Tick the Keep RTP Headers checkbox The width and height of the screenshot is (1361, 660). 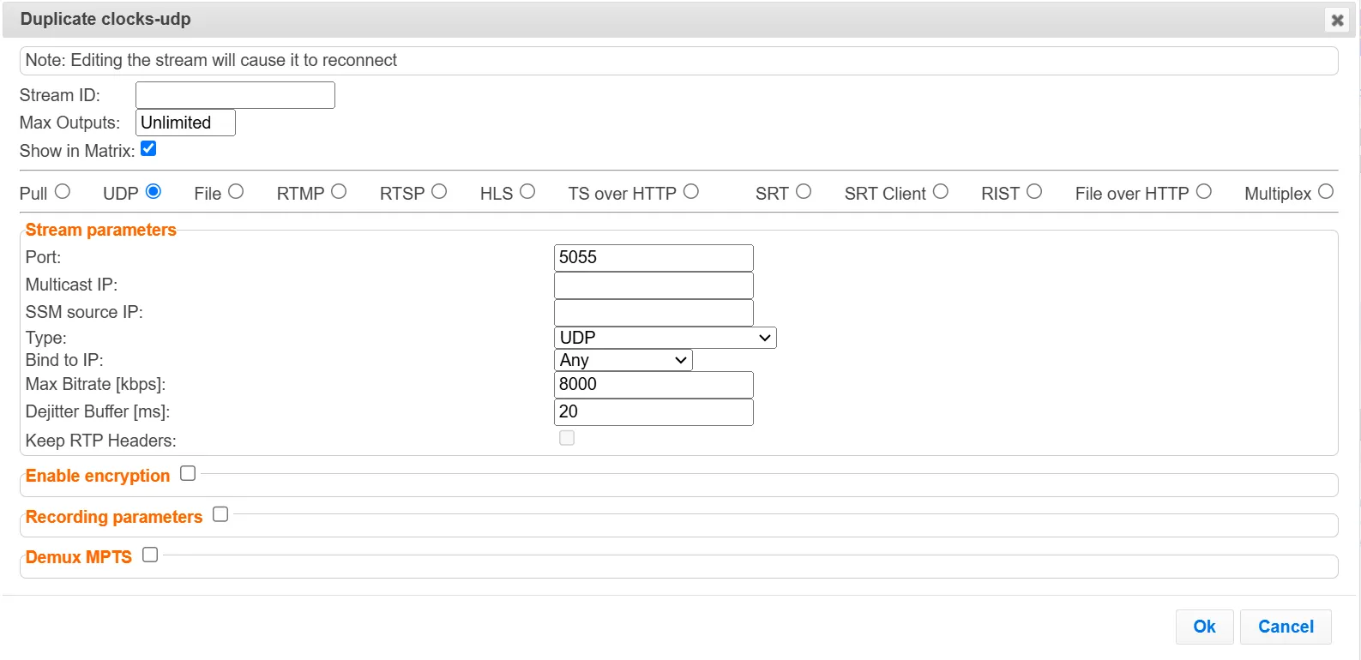pos(567,438)
